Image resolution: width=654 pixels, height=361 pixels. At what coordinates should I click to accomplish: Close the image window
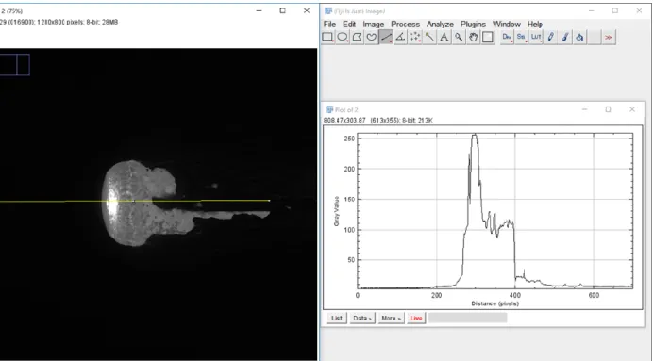(x=307, y=10)
